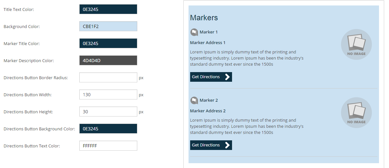Change the Marker Title Color swatch
The height and width of the screenshot is (168, 389).
coord(108,43)
